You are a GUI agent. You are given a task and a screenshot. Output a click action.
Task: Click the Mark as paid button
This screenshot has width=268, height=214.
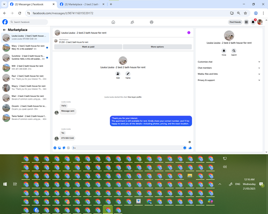[x=88, y=47]
